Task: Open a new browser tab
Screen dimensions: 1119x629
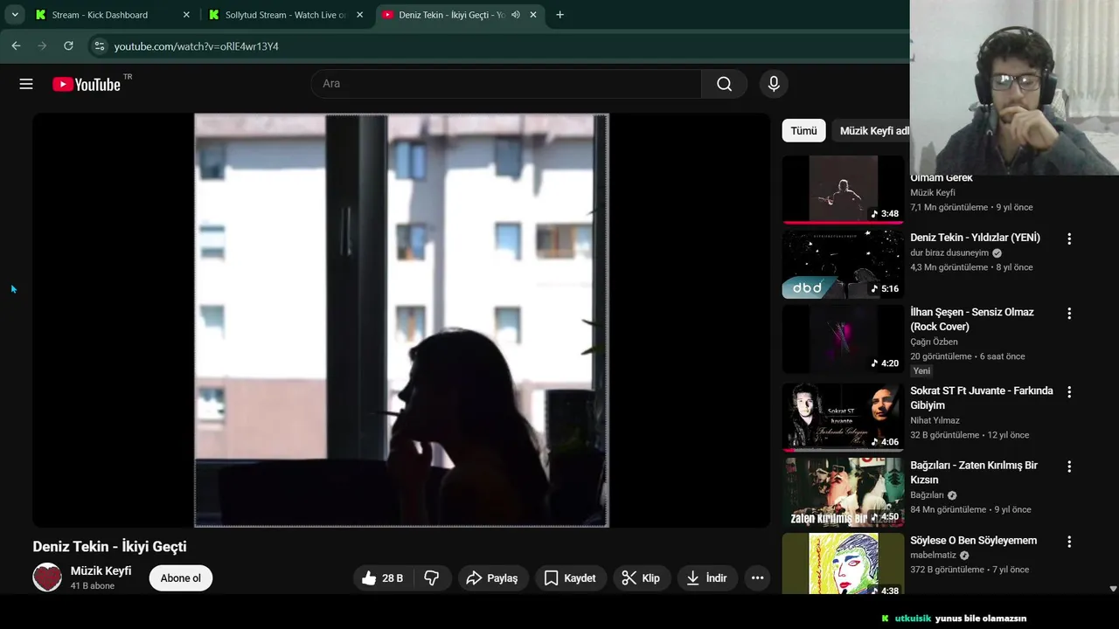Action: tap(559, 15)
